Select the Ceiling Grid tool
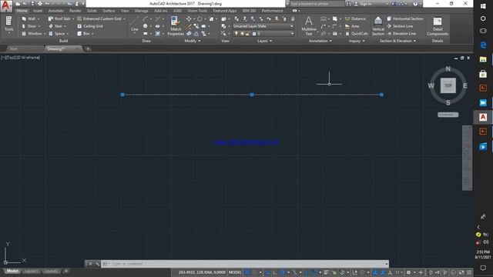Image resolution: width=493 pixels, height=277 pixels. coord(90,26)
